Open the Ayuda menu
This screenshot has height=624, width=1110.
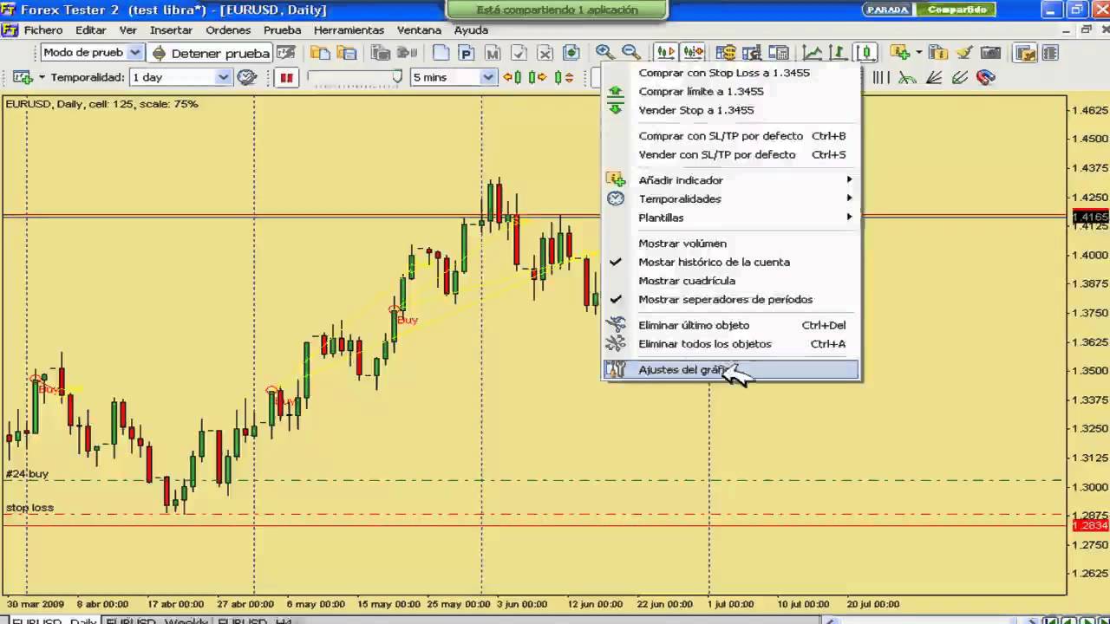pyautogui.click(x=472, y=29)
